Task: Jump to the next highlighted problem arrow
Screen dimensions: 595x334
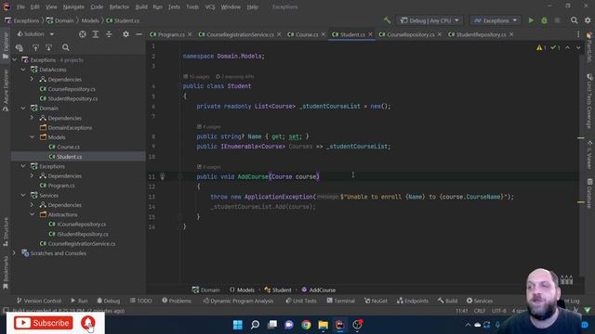Action: pyautogui.click(x=578, y=47)
